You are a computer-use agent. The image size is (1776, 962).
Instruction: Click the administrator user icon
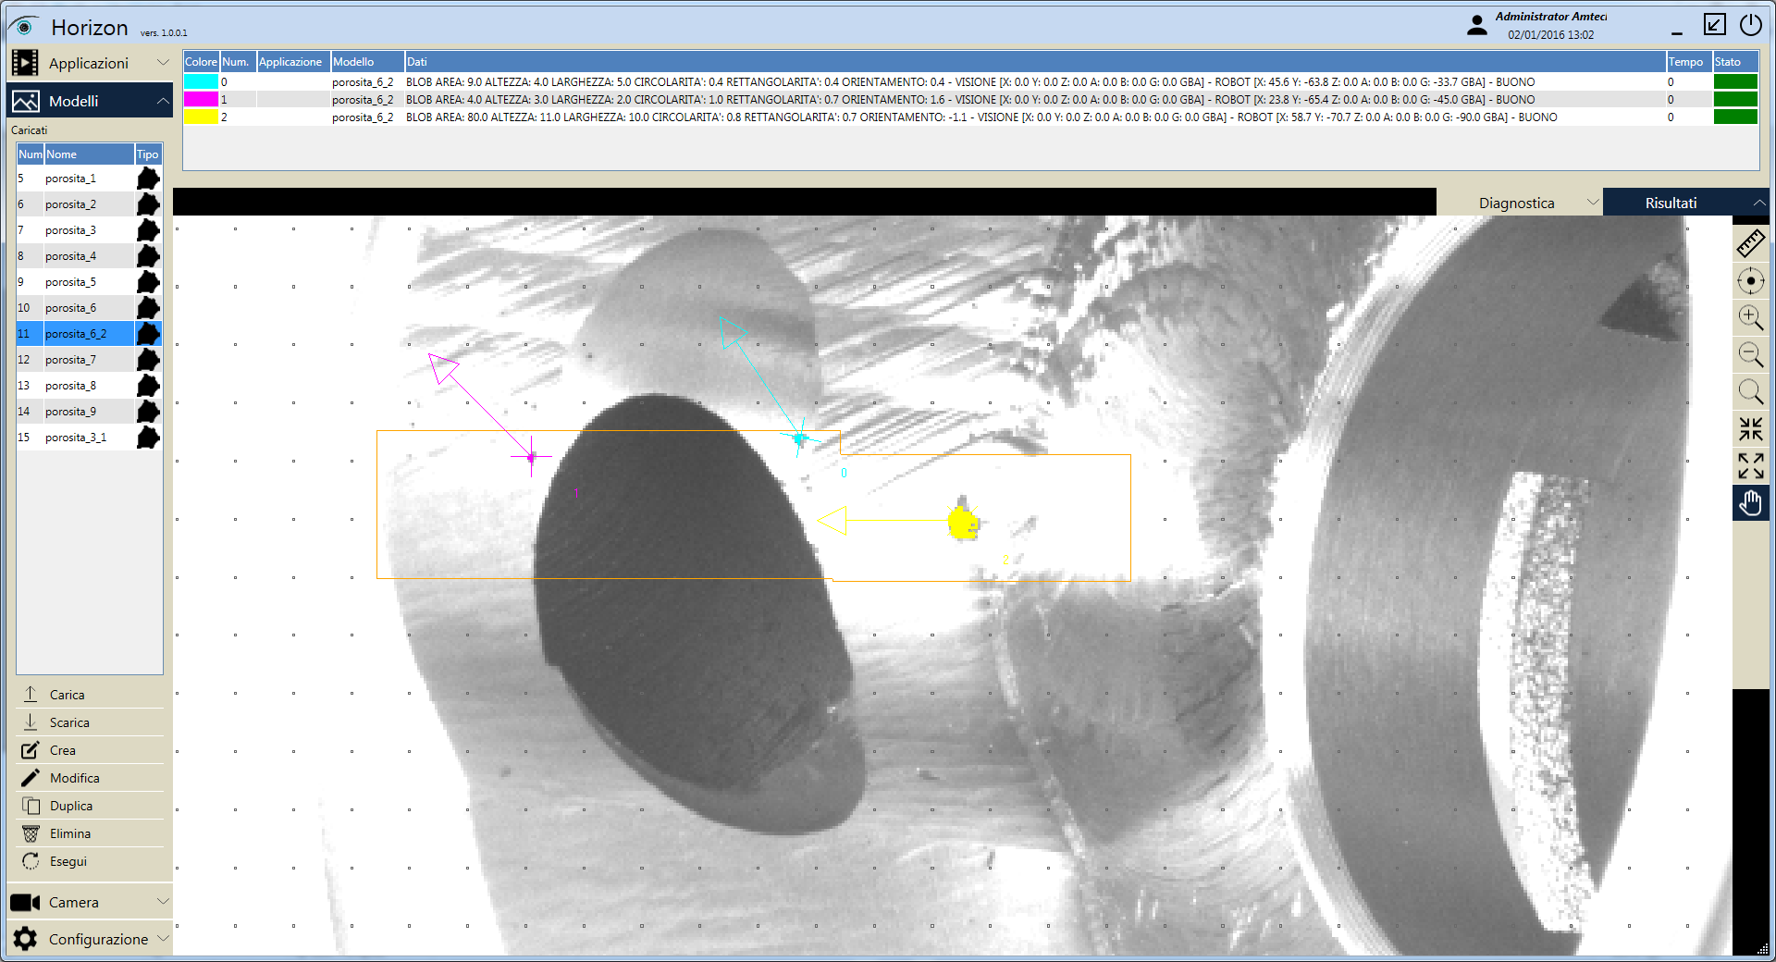[1477, 25]
